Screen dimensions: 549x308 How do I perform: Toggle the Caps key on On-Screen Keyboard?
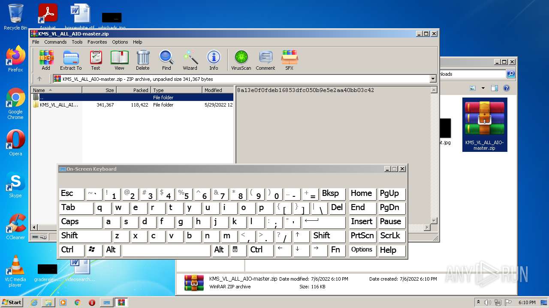pyautogui.click(x=81, y=222)
